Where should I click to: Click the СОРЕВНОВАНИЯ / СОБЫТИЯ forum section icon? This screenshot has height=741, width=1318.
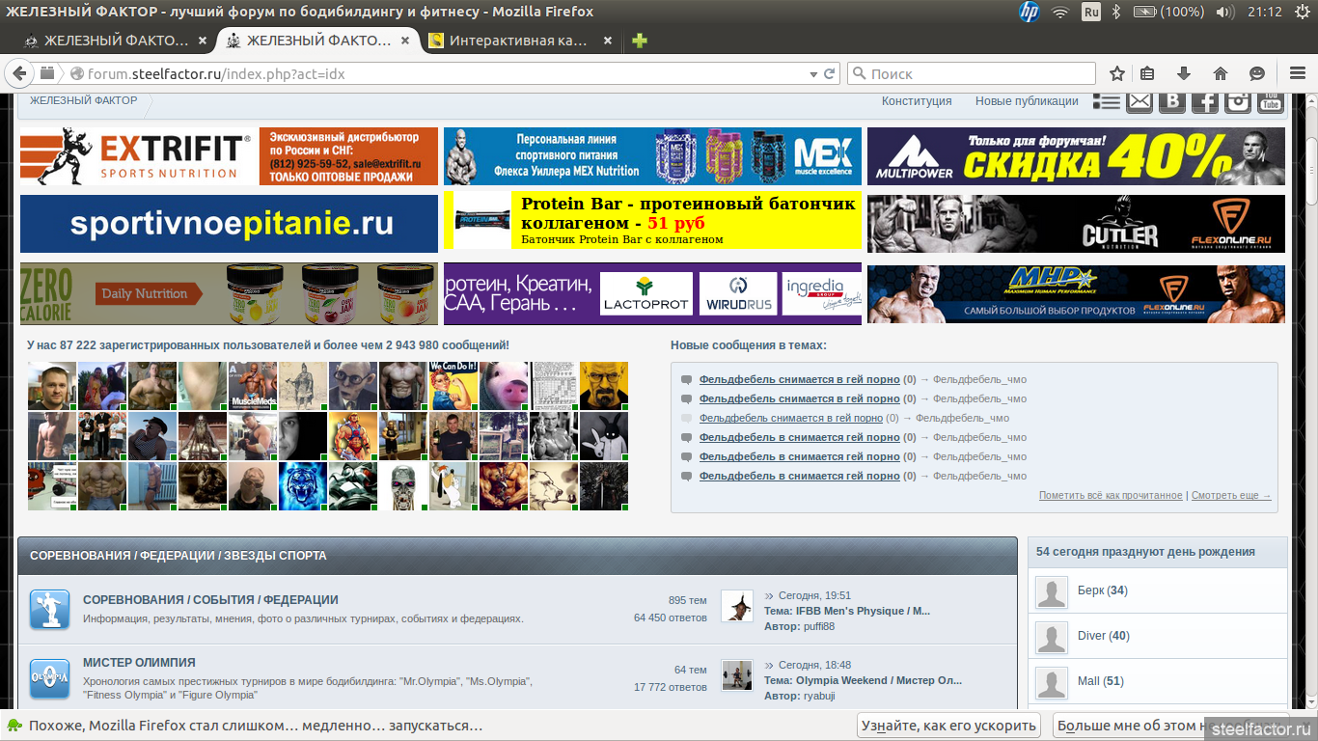click(x=49, y=610)
